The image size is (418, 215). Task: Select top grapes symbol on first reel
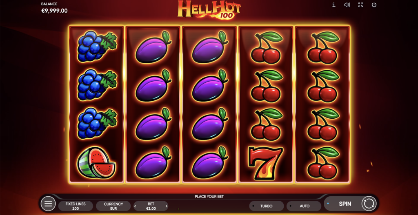(x=97, y=46)
